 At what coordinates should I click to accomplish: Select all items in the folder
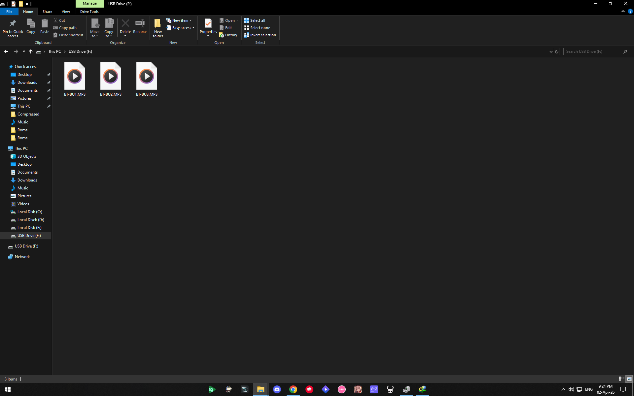coord(255,20)
